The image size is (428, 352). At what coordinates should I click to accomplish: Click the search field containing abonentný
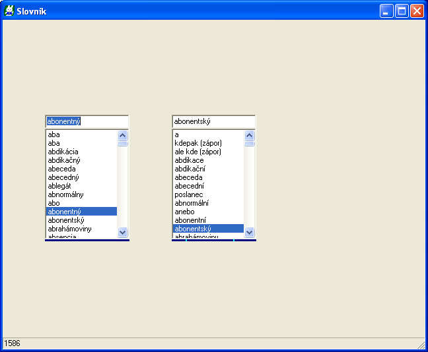click(87, 121)
